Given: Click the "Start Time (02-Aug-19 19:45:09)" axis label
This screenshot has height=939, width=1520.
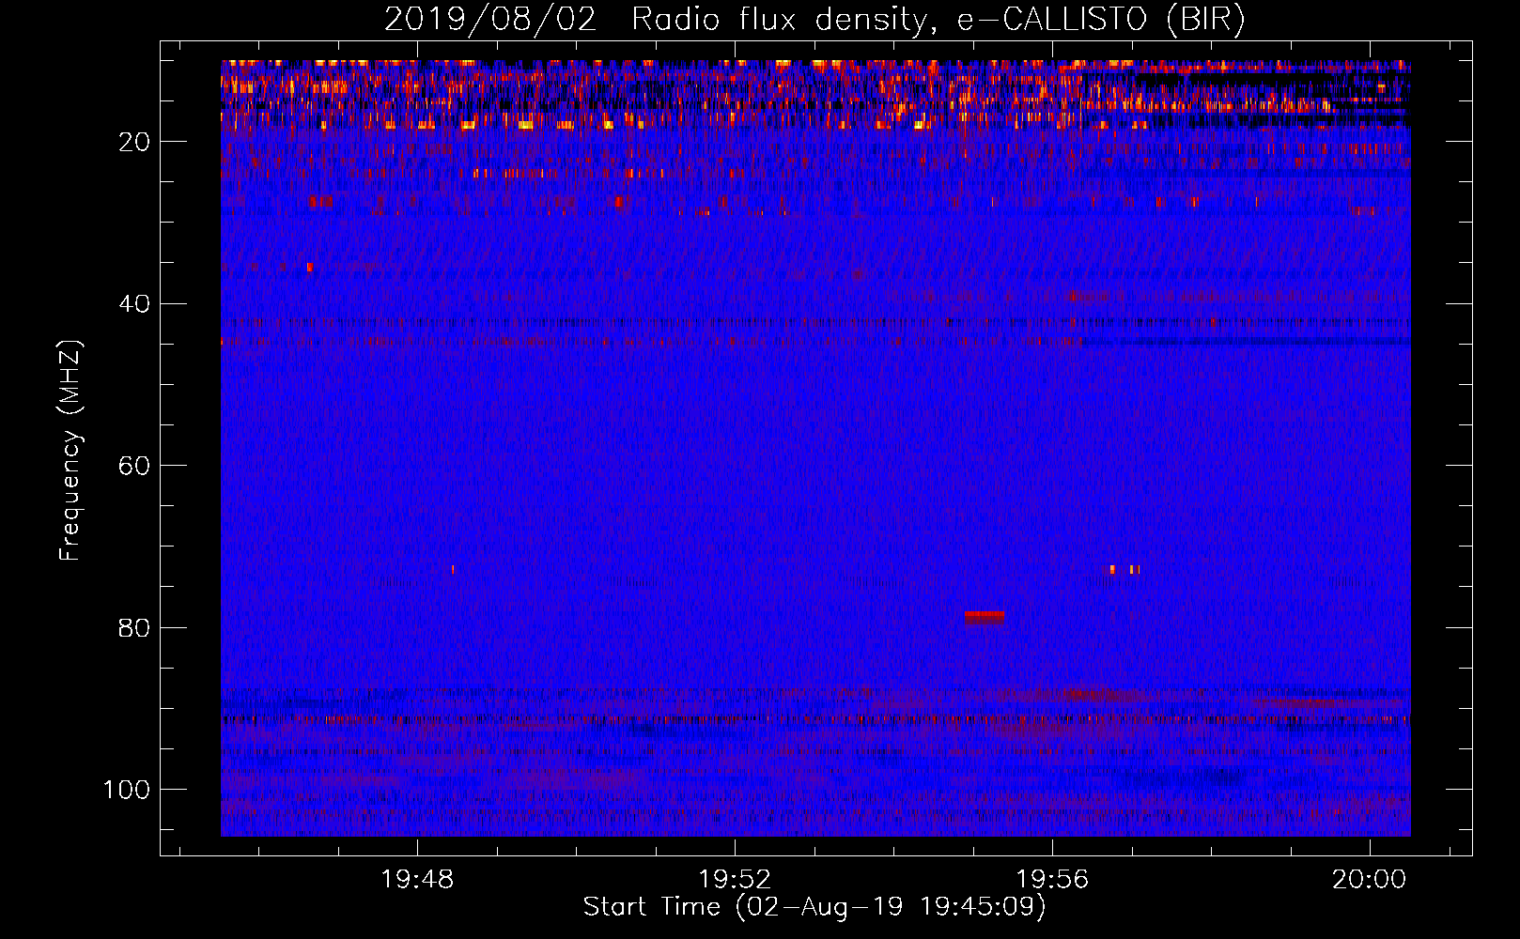Looking at the screenshot, I should tap(814, 907).
